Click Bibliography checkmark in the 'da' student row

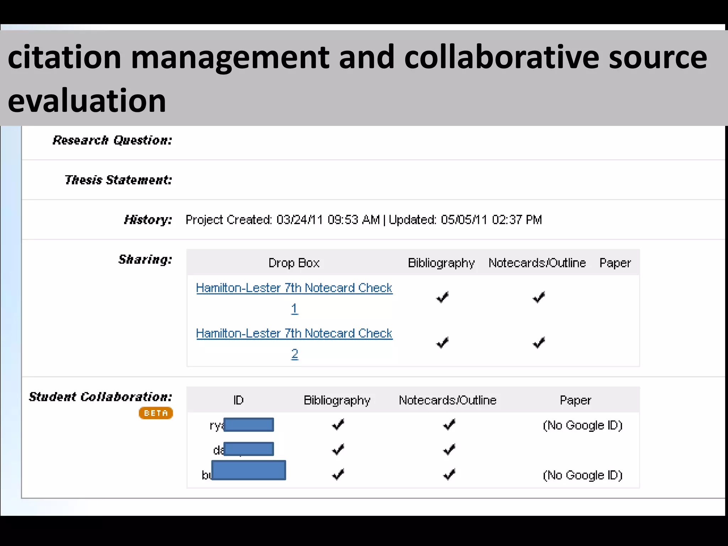point(338,449)
